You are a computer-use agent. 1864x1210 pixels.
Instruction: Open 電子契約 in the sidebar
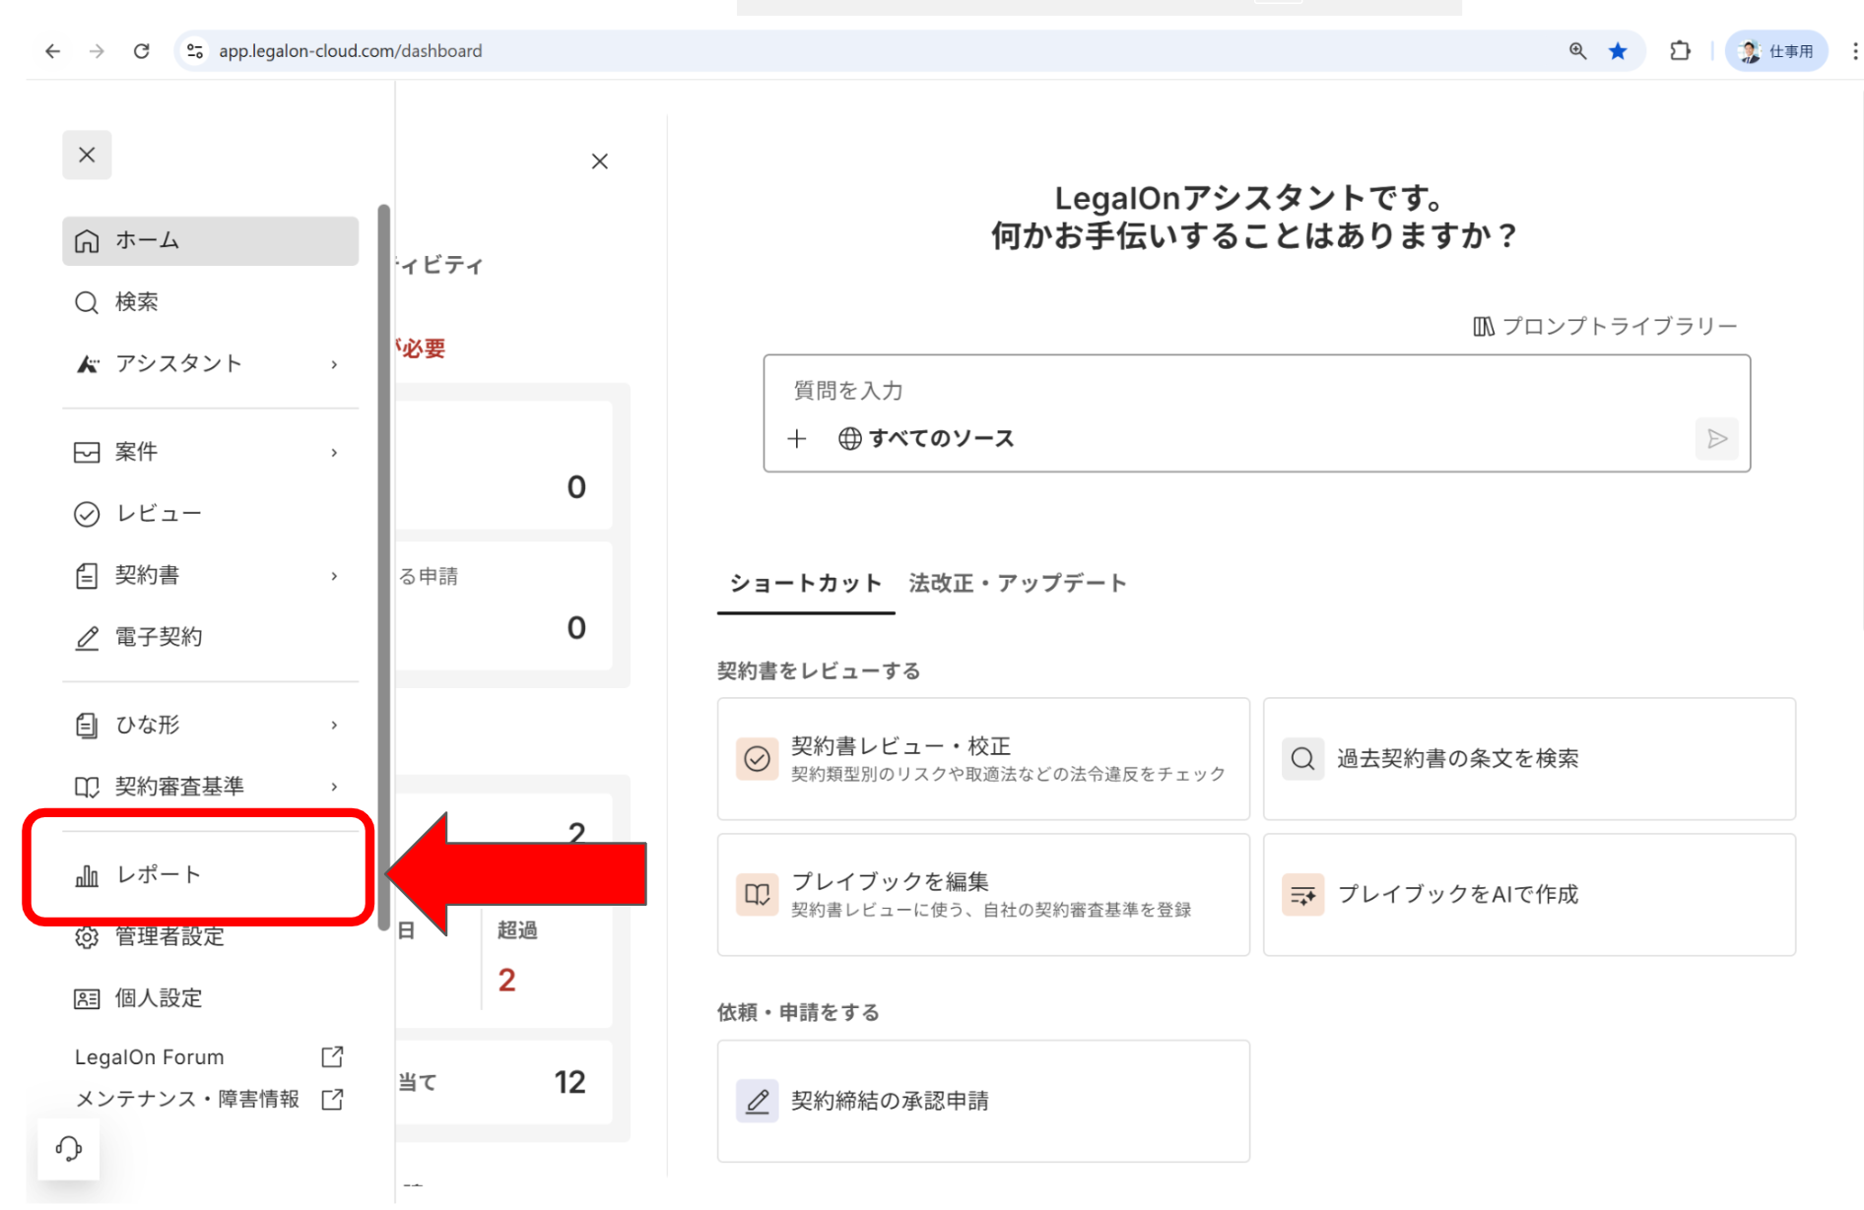click(x=158, y=637)
